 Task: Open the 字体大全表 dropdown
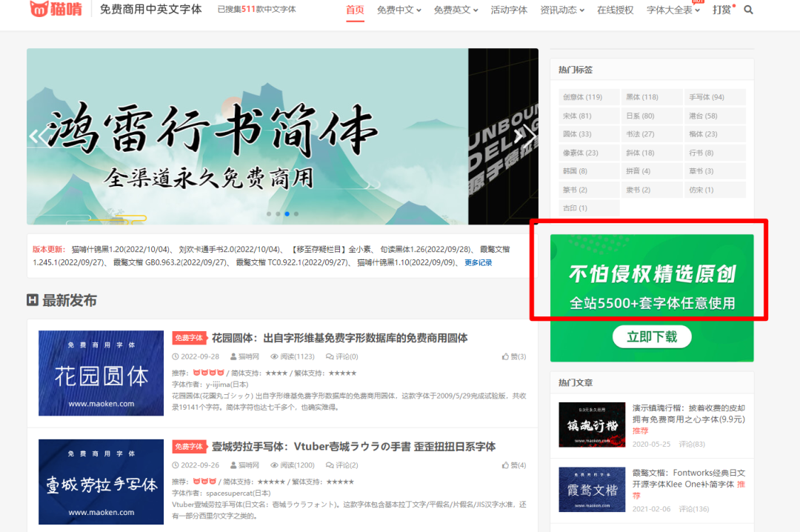(x=668, y=10)
